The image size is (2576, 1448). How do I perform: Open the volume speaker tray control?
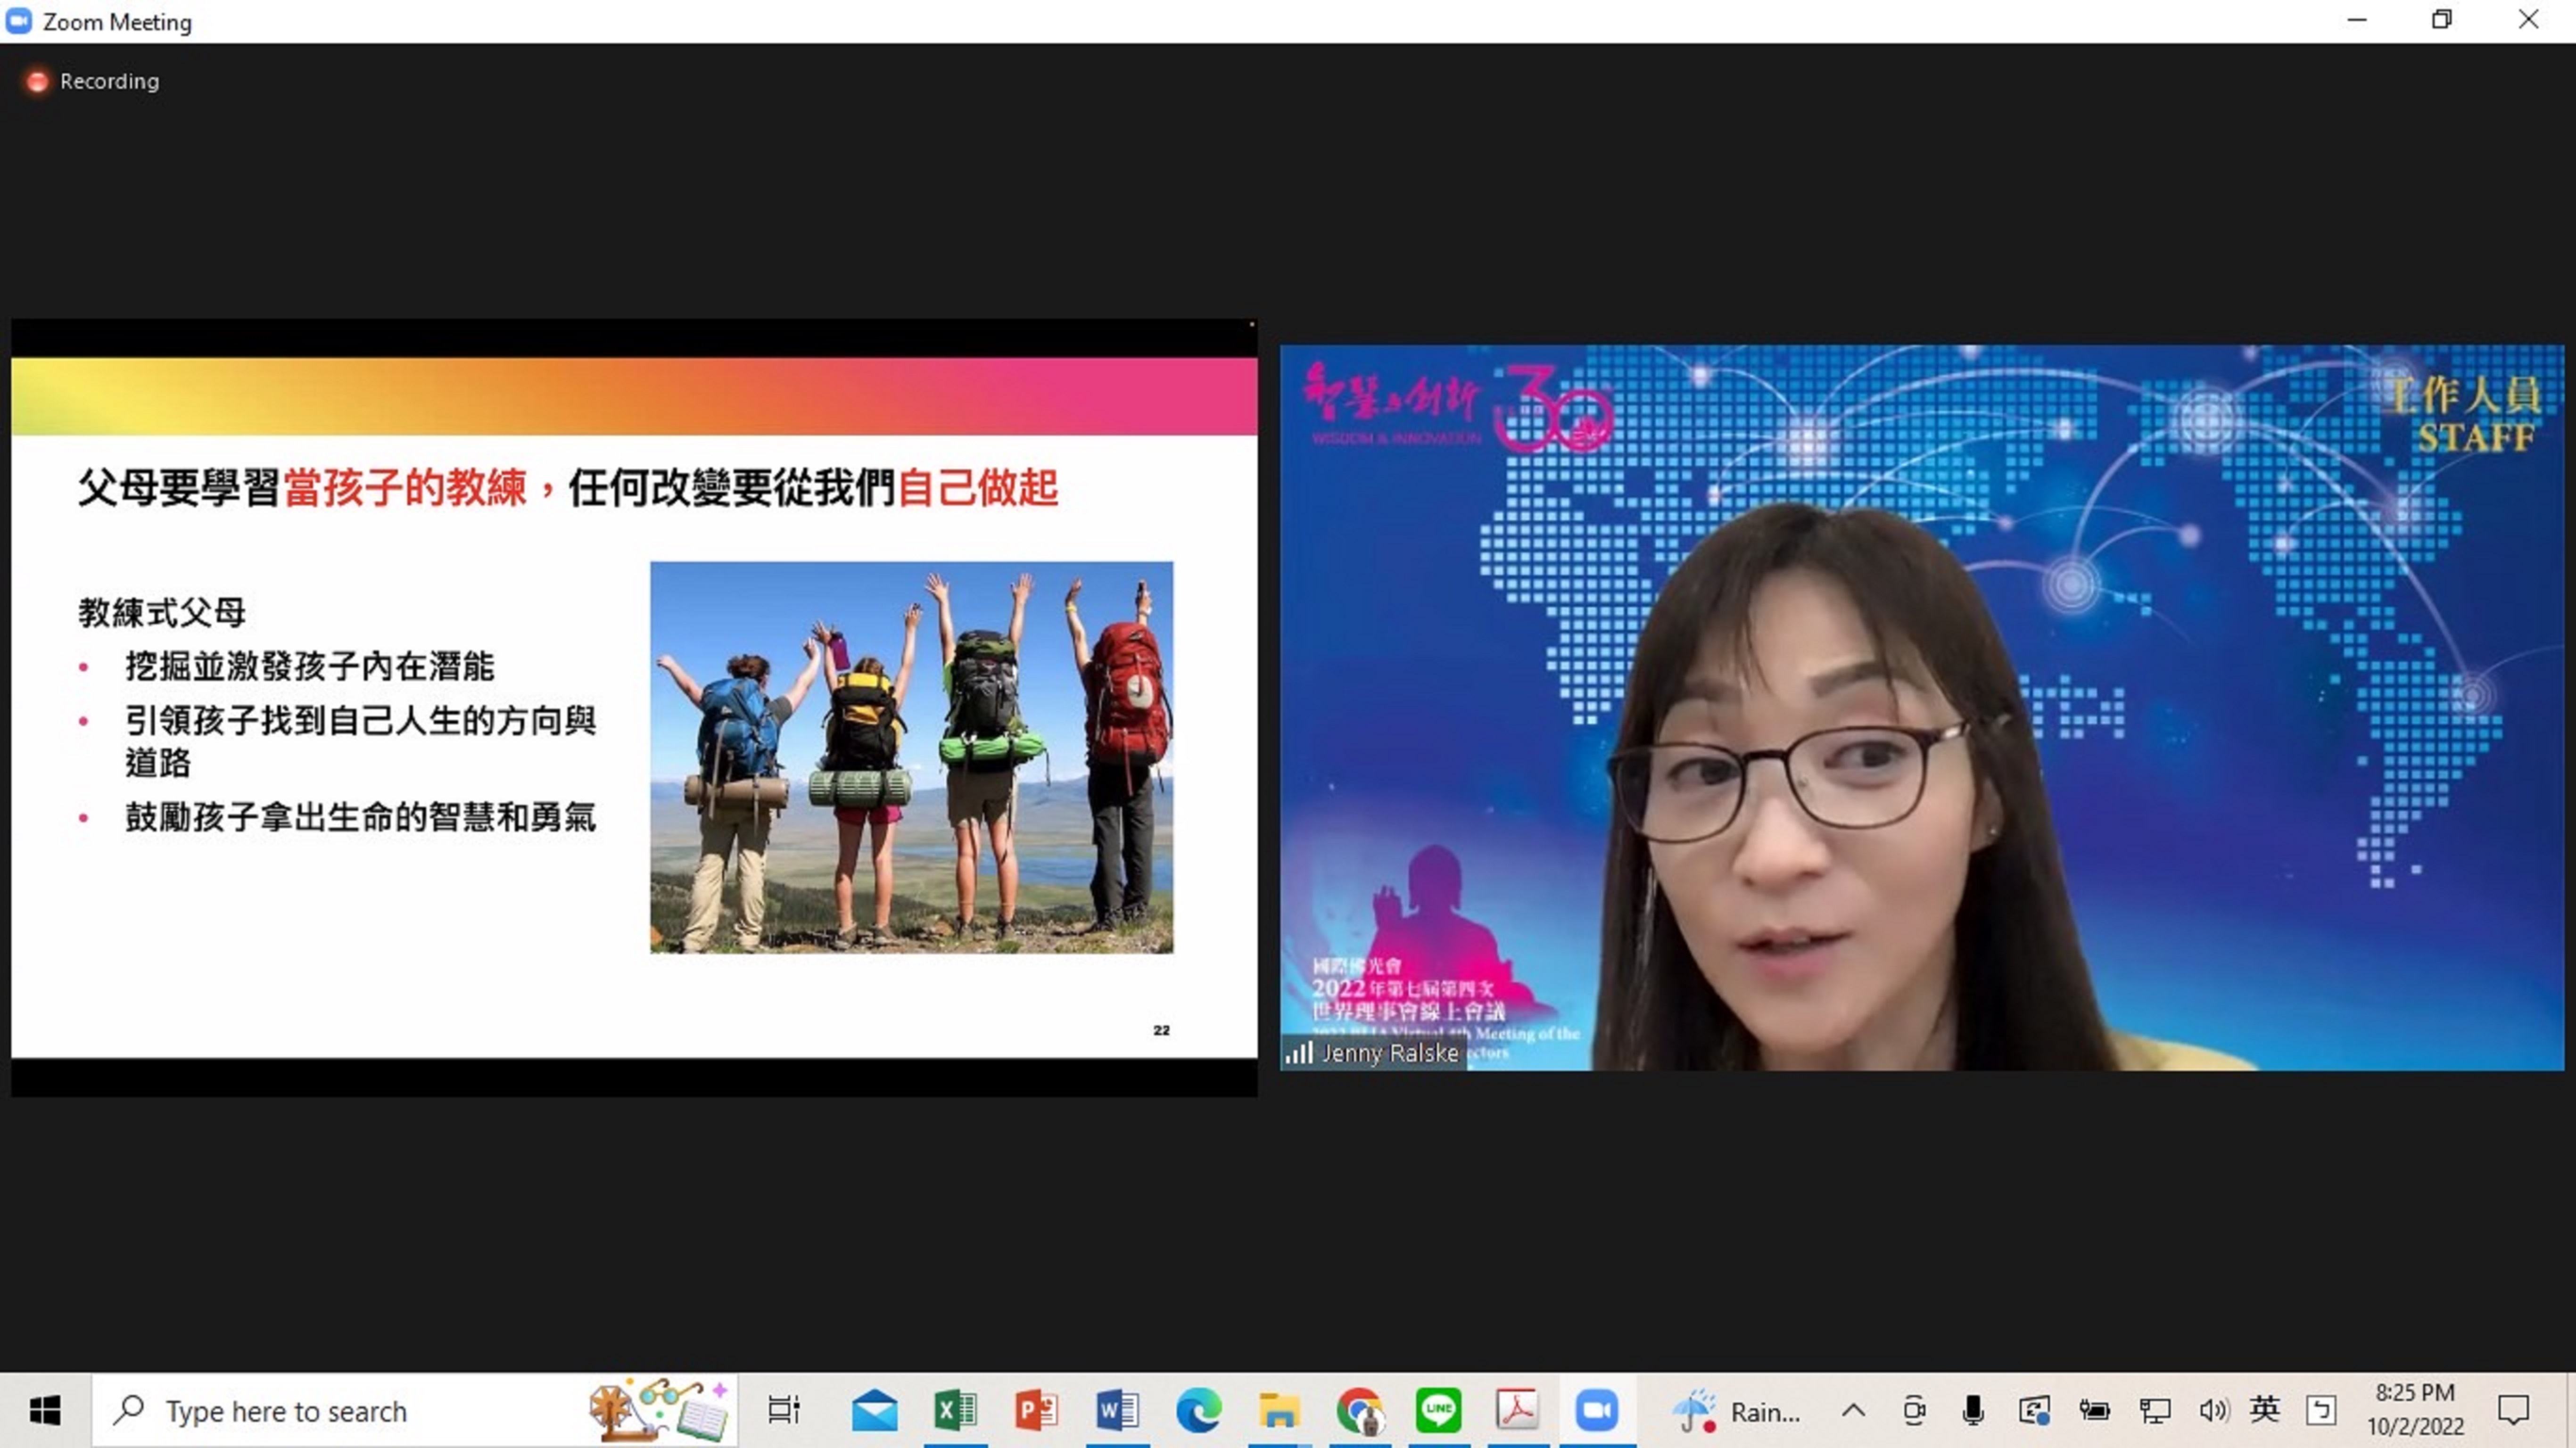pos(2214,1411)
